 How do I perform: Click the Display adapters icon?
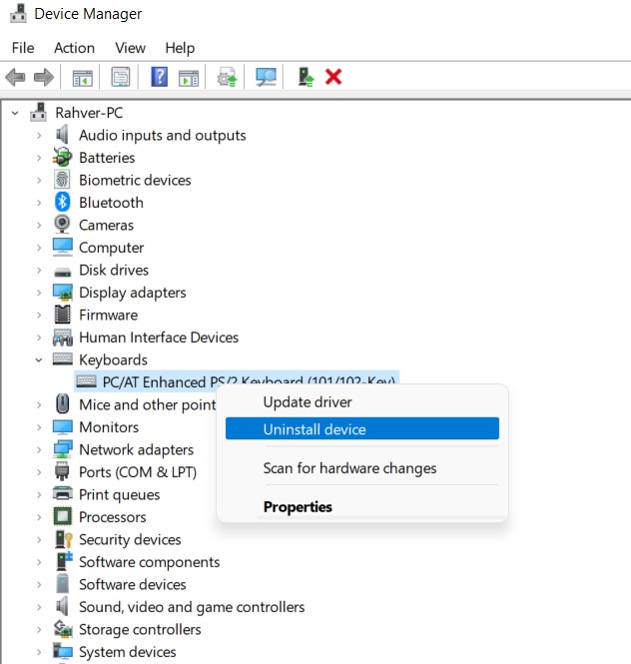(63, 293)
